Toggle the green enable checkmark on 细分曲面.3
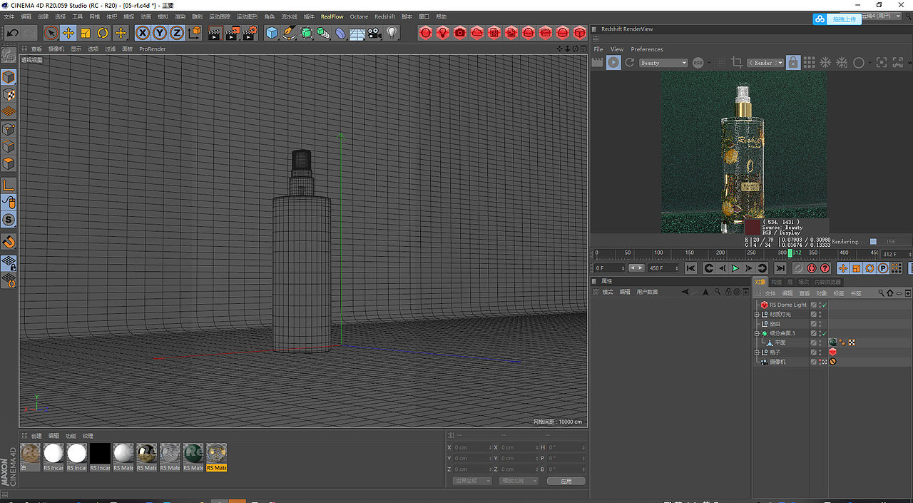Viewport: 913px width, 503px height. [825, 333]
